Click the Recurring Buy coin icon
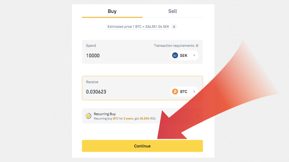Image resolution: width=289 pixels, height=162 pixels. pyautogui.click(x=88, y=116)
